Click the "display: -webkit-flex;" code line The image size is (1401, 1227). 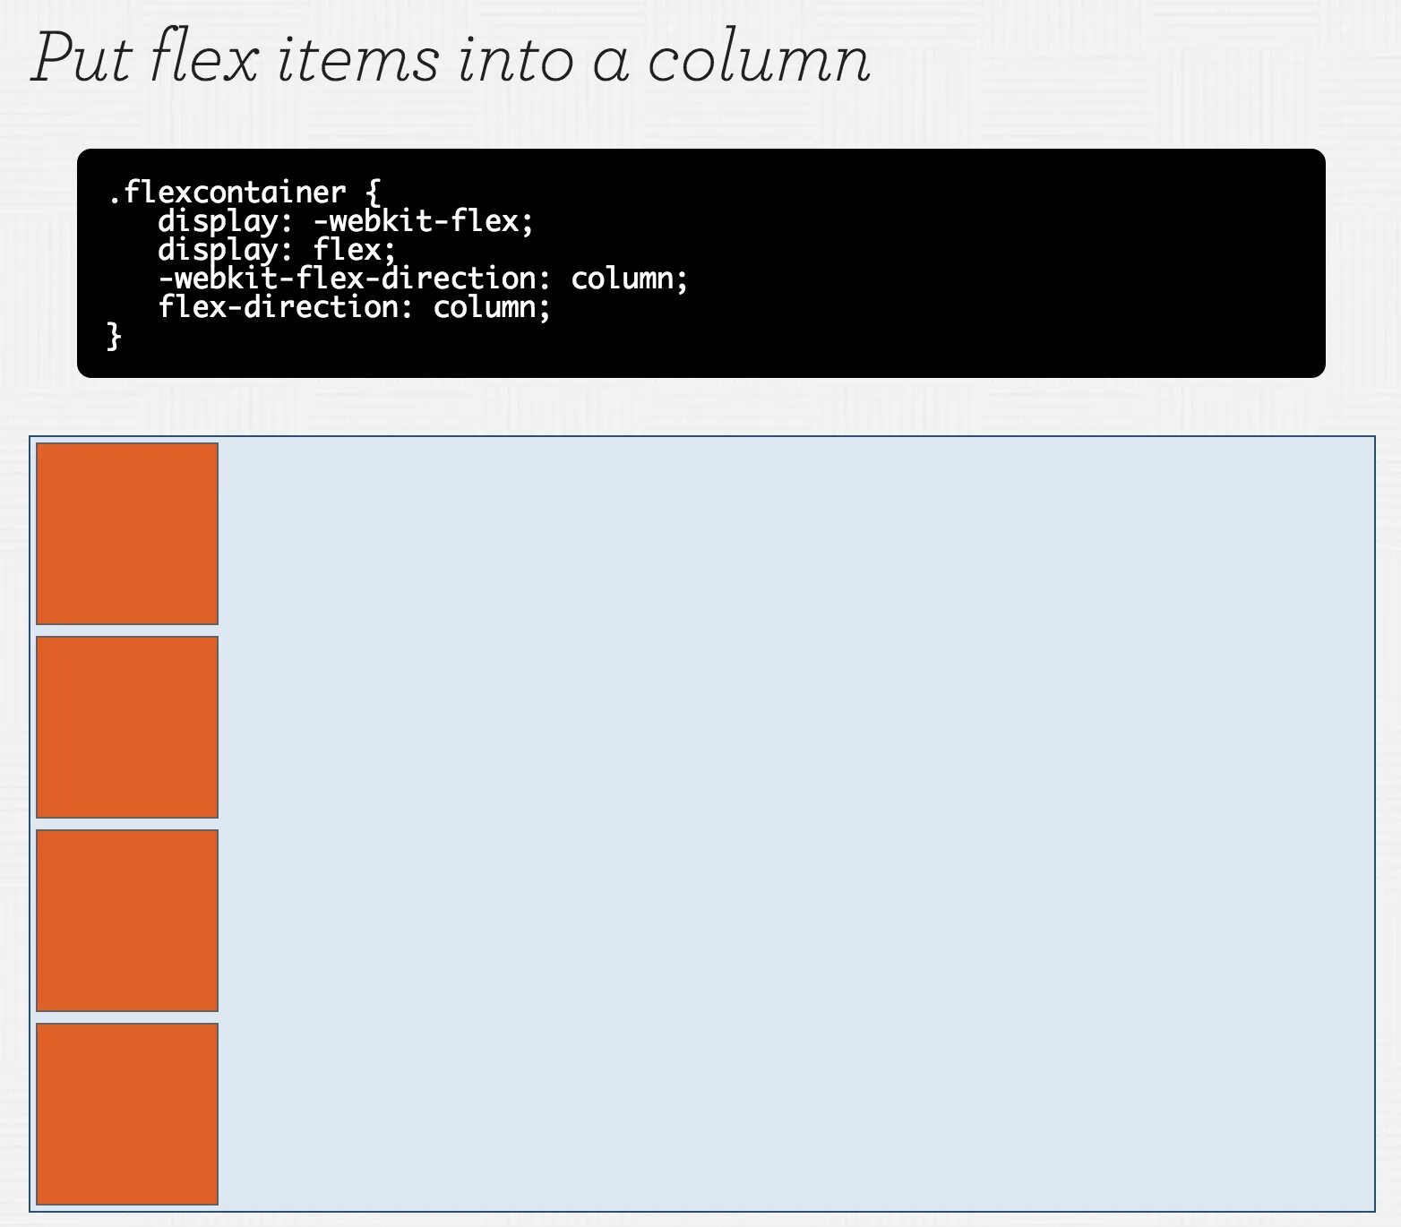click(346, 221)
